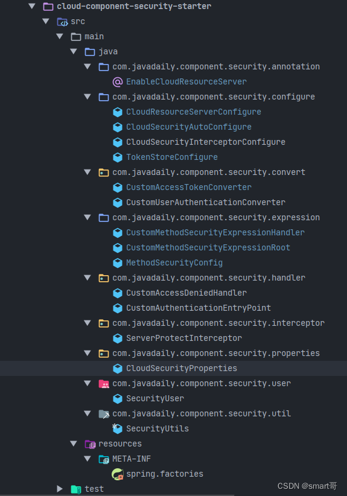Image resolution: width=347 pixels, height=496 pixels.
Task: Expand the test folder arrow
Action: pyautogui.click(x=60, y=489)
